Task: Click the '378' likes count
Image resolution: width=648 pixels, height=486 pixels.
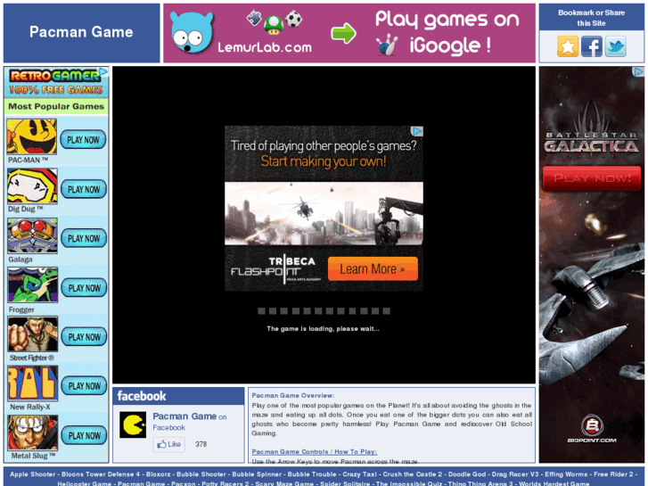Action: (x=201, y=444)
